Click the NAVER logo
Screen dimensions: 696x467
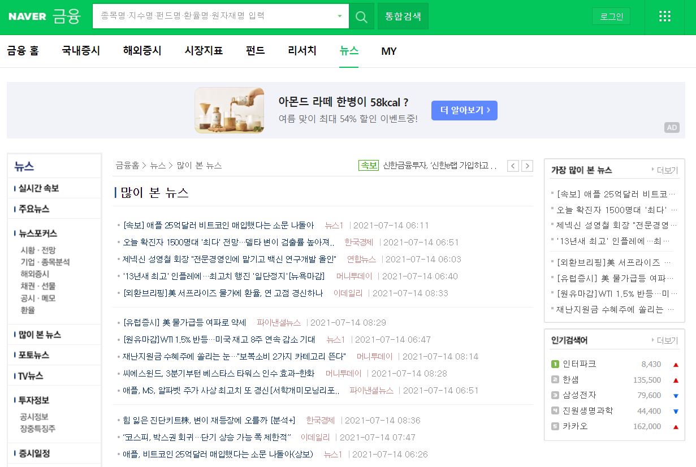pos(27,16)
